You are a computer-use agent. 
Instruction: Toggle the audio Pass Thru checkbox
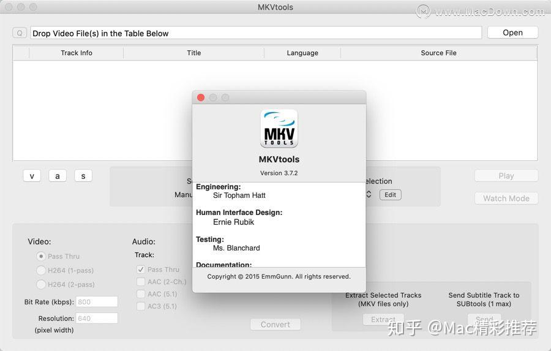coord(141,270)
